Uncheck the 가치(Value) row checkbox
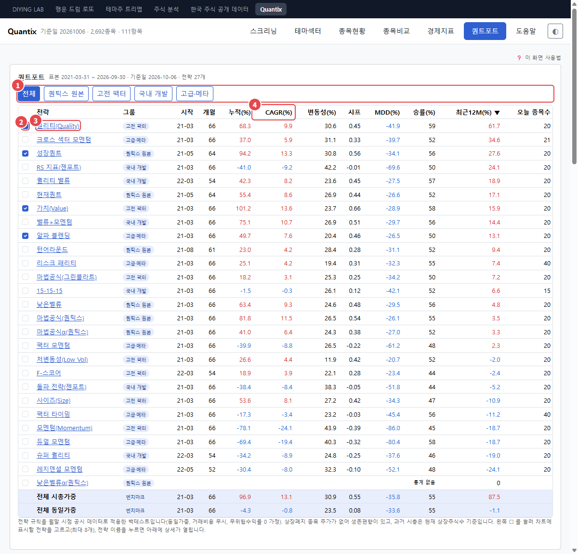 (x=25, y=208)
